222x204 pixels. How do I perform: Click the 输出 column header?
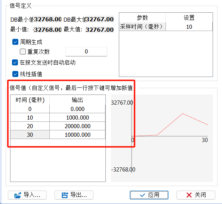pos(77,100)
